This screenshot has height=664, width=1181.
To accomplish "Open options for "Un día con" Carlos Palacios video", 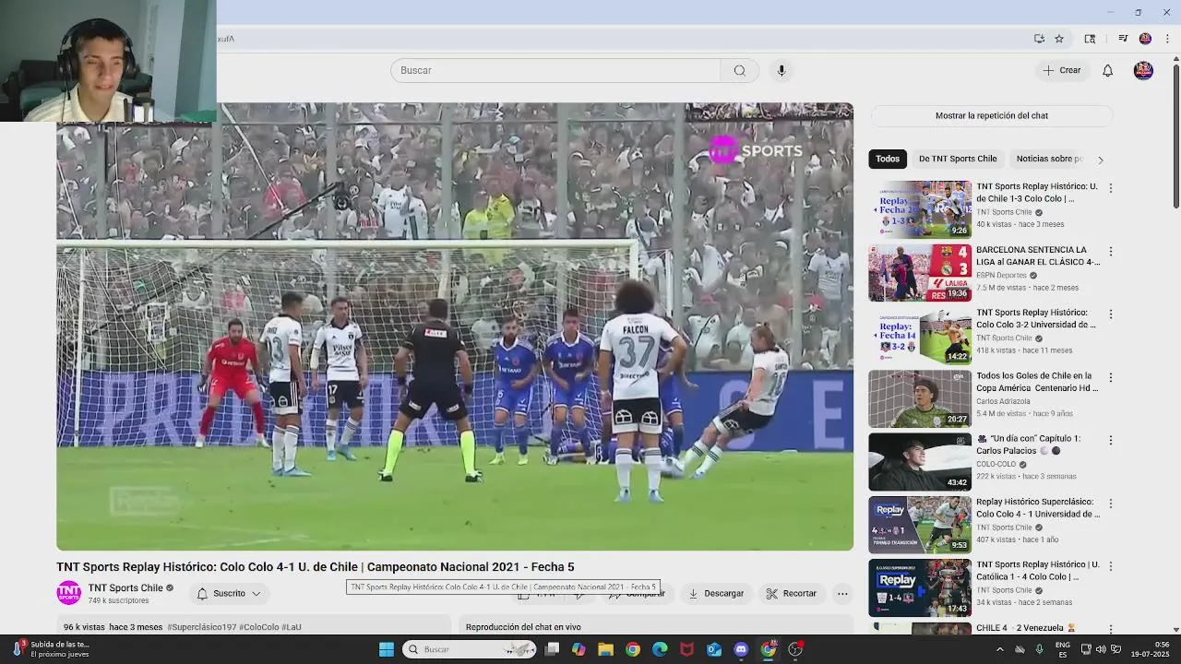I will 1110,440.
